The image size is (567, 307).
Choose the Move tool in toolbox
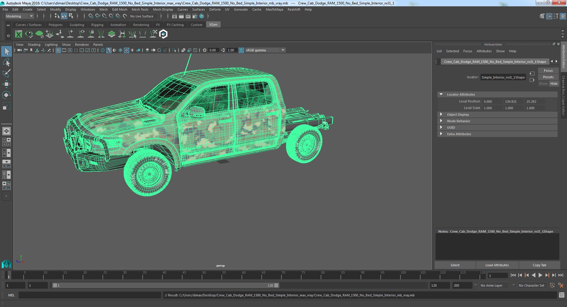coord(6,84)
